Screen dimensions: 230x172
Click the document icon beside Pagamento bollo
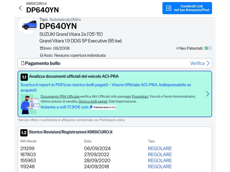pos(22,63)
